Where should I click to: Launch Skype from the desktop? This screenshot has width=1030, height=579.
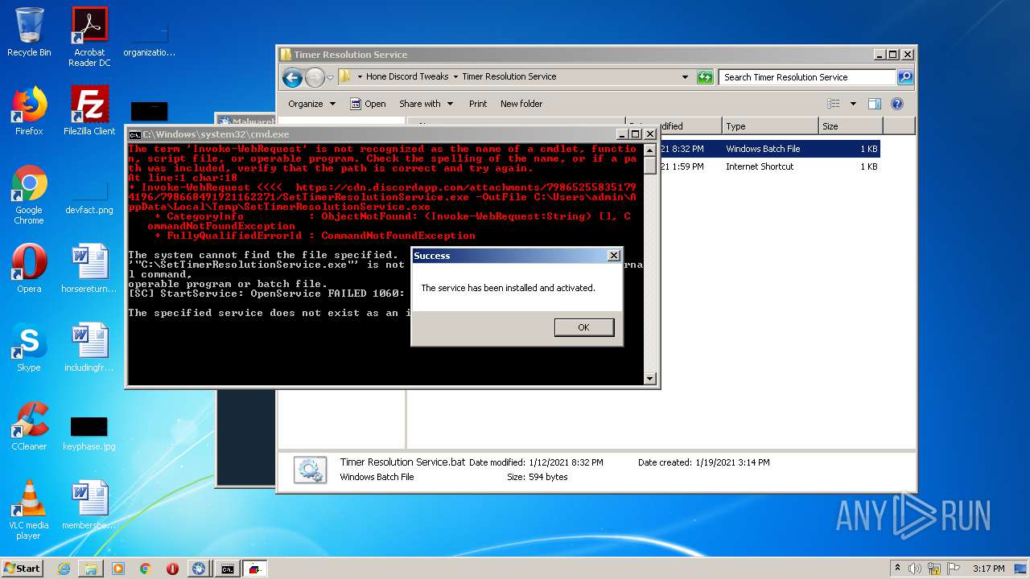point(29,347)
